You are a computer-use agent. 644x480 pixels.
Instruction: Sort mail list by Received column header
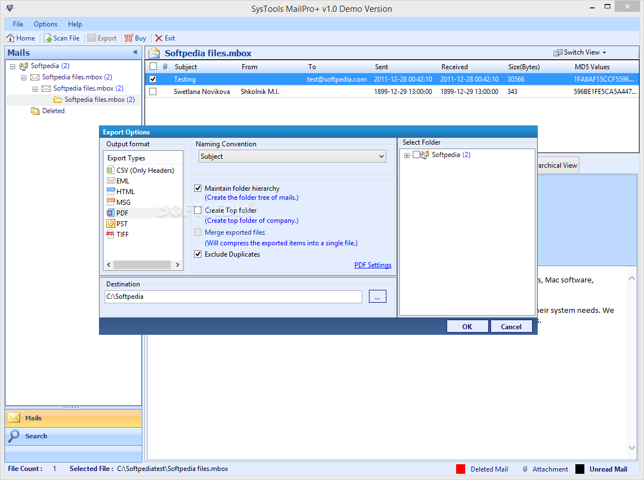click(454, 66)
